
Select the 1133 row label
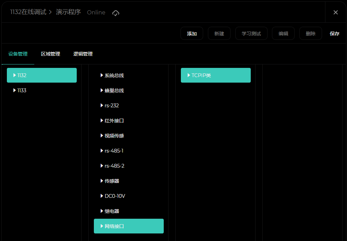point(22,91)
